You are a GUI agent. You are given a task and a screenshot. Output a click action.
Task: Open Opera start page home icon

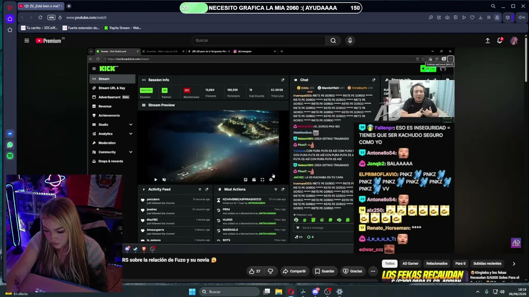[x=10, y=19]
